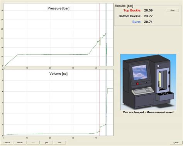Click the Pressure [bar] chart title
Screen dimensions: 183x146
pos(58,8)
